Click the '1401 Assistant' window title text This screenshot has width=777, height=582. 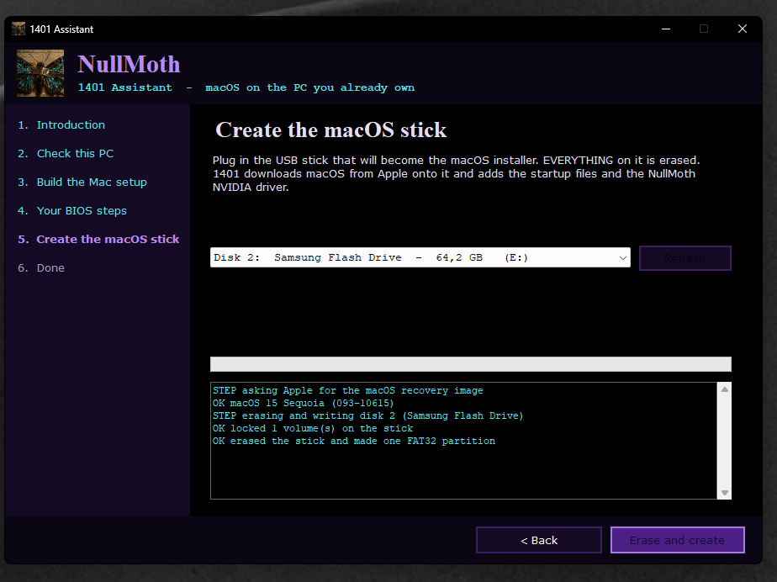(61, 29)
